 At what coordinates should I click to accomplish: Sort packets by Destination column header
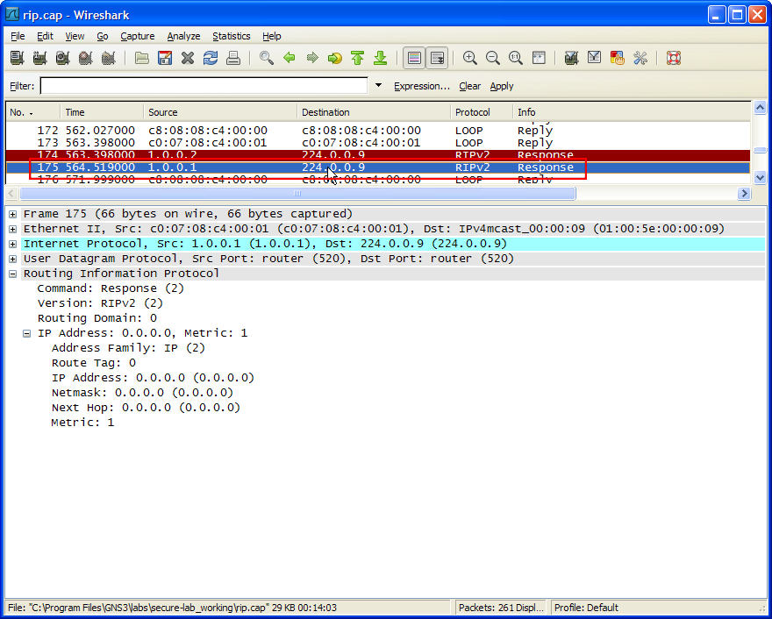tap(374, 112)
